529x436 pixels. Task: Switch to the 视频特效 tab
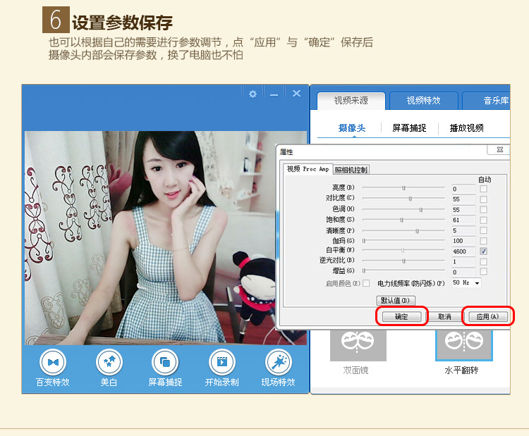(423, 101)
